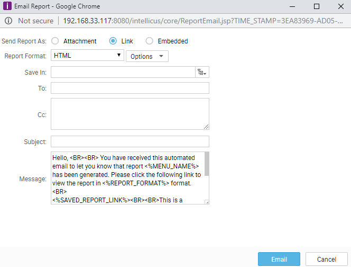Click the Message box resize handle
Viewport: 351px width, 267px height.
(x=207, y=202)
